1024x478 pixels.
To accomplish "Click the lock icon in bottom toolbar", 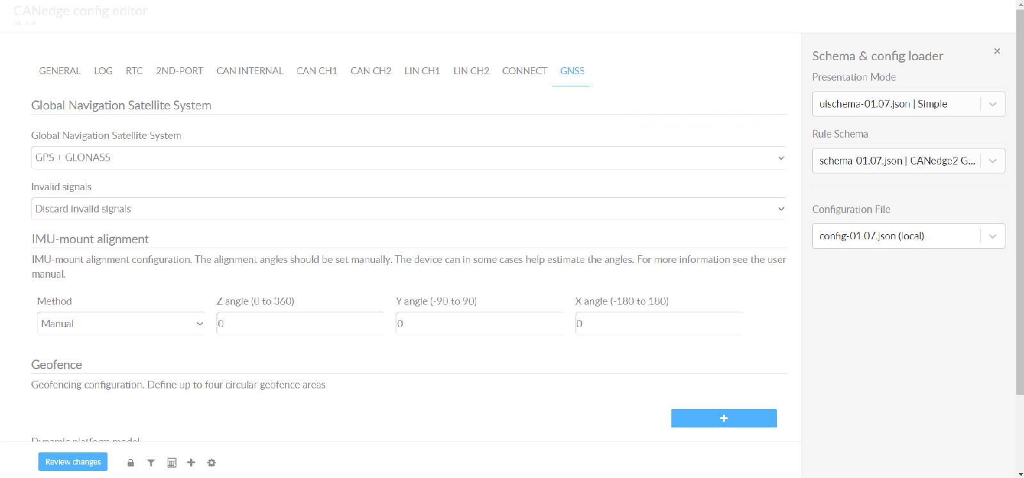I will point(131,463).
